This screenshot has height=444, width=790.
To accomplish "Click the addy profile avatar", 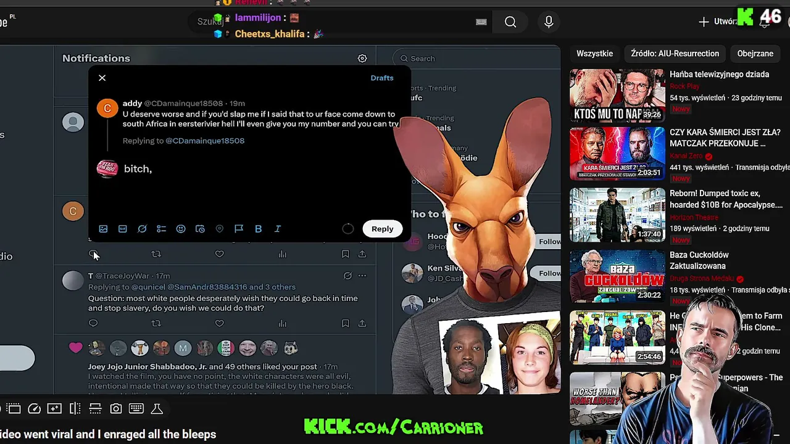I will click(x=107, y=109).
